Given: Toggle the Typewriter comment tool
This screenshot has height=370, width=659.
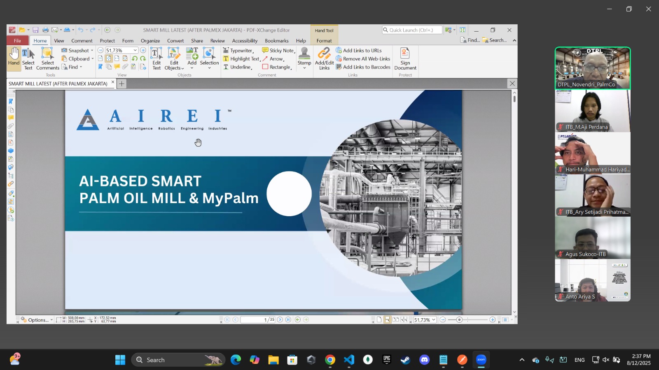Looking at the screenshot, I should click(238, 50).
